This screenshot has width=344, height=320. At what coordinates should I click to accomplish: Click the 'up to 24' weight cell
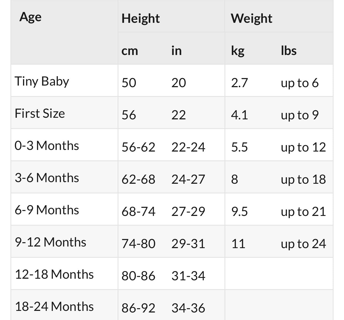tap(303, 244)
